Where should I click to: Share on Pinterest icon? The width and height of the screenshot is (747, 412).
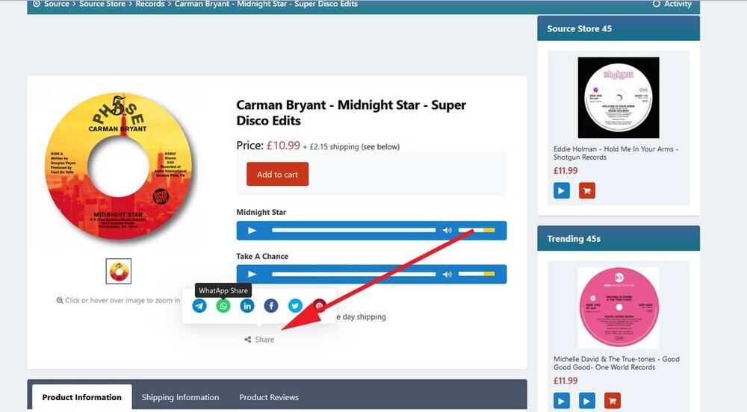pyautogui.click(x=319, y=306)
